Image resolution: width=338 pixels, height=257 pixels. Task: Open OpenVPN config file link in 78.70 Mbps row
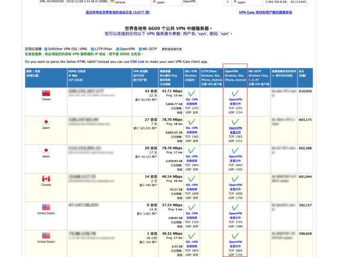235,130
